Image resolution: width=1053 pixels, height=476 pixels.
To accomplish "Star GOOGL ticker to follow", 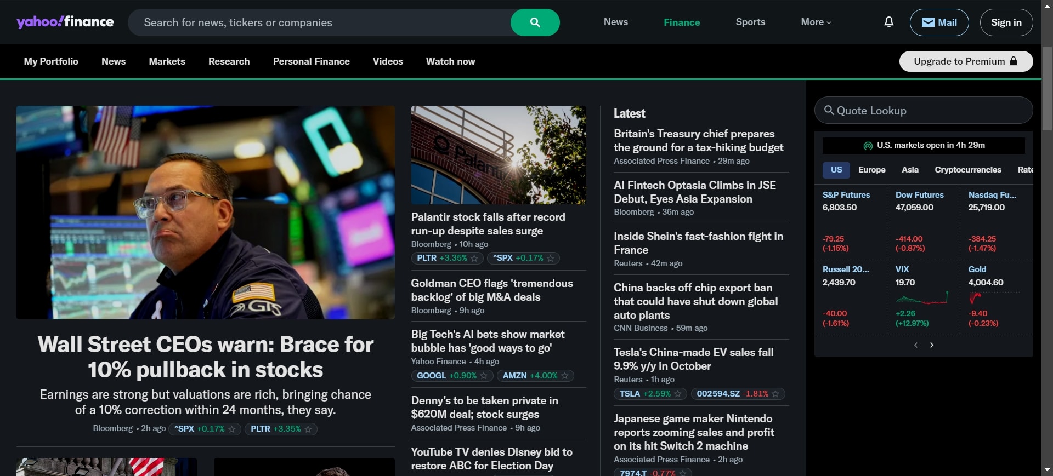I will coord(484,376).
